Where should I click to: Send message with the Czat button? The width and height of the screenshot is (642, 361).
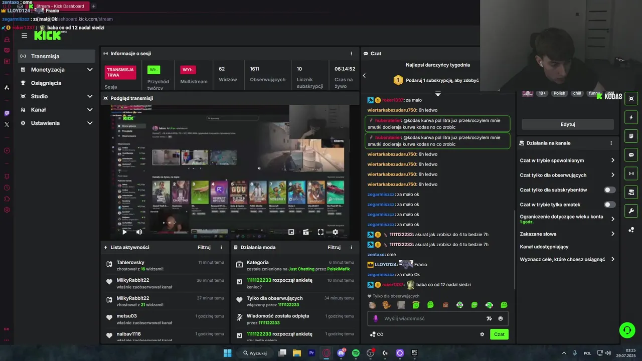click(499, 334)
